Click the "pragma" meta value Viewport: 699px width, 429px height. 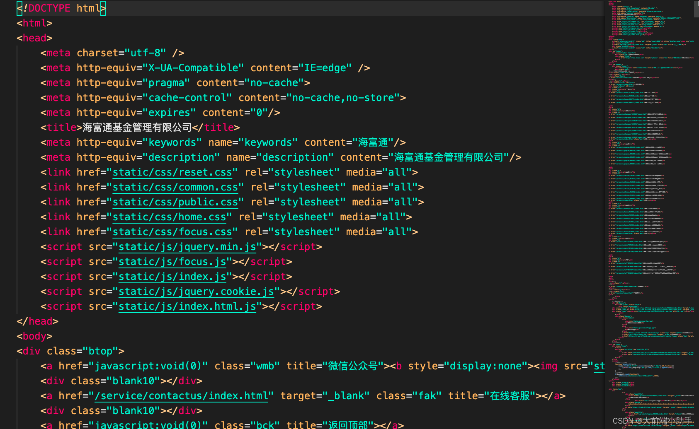point(166,83)
